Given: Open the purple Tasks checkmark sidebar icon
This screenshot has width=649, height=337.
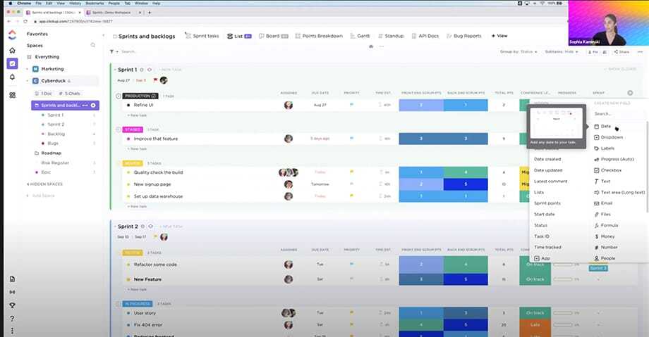Looking at the screenshot, I should click(12, 63).
